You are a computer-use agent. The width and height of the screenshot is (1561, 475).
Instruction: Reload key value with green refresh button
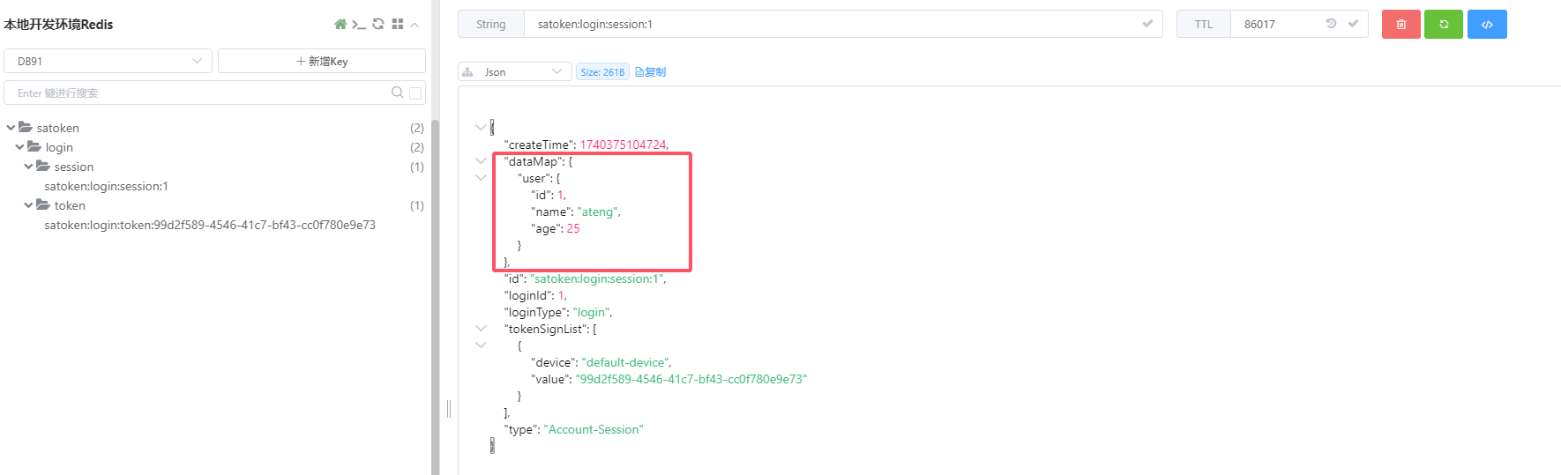tap(1444, 25)
